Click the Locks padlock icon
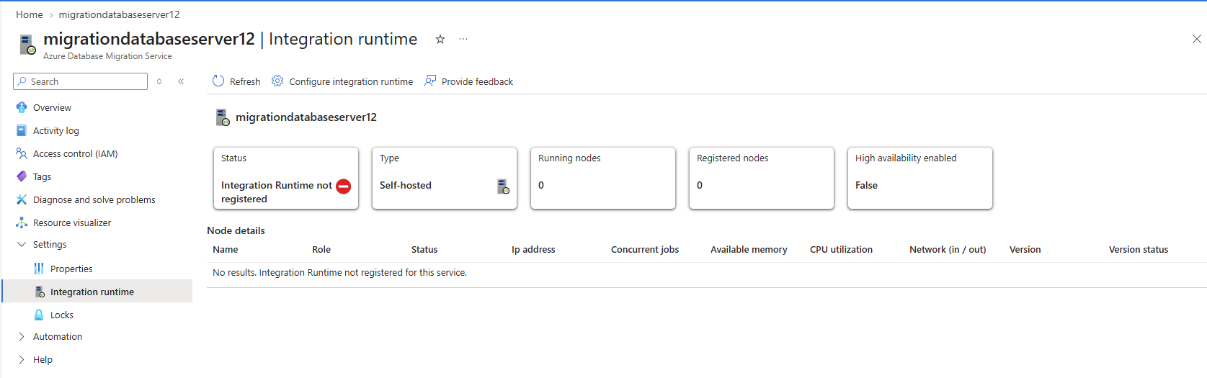Image resolution: width=1207 pixels, height=378 pixels. (39, 315)
